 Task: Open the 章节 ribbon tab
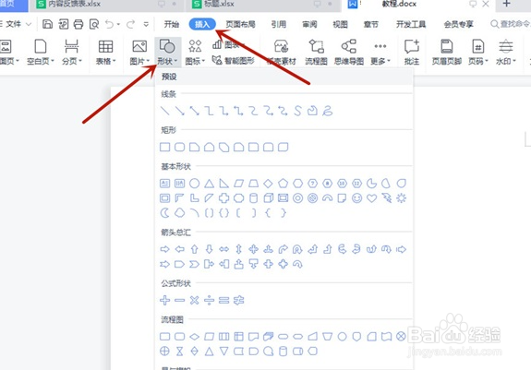(371, 24)
